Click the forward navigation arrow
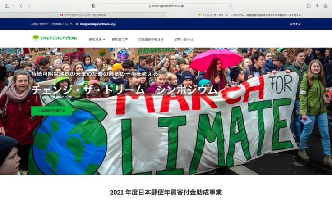Image resolution: width=332 pixels, height=207 pixels. pos(29,6)
